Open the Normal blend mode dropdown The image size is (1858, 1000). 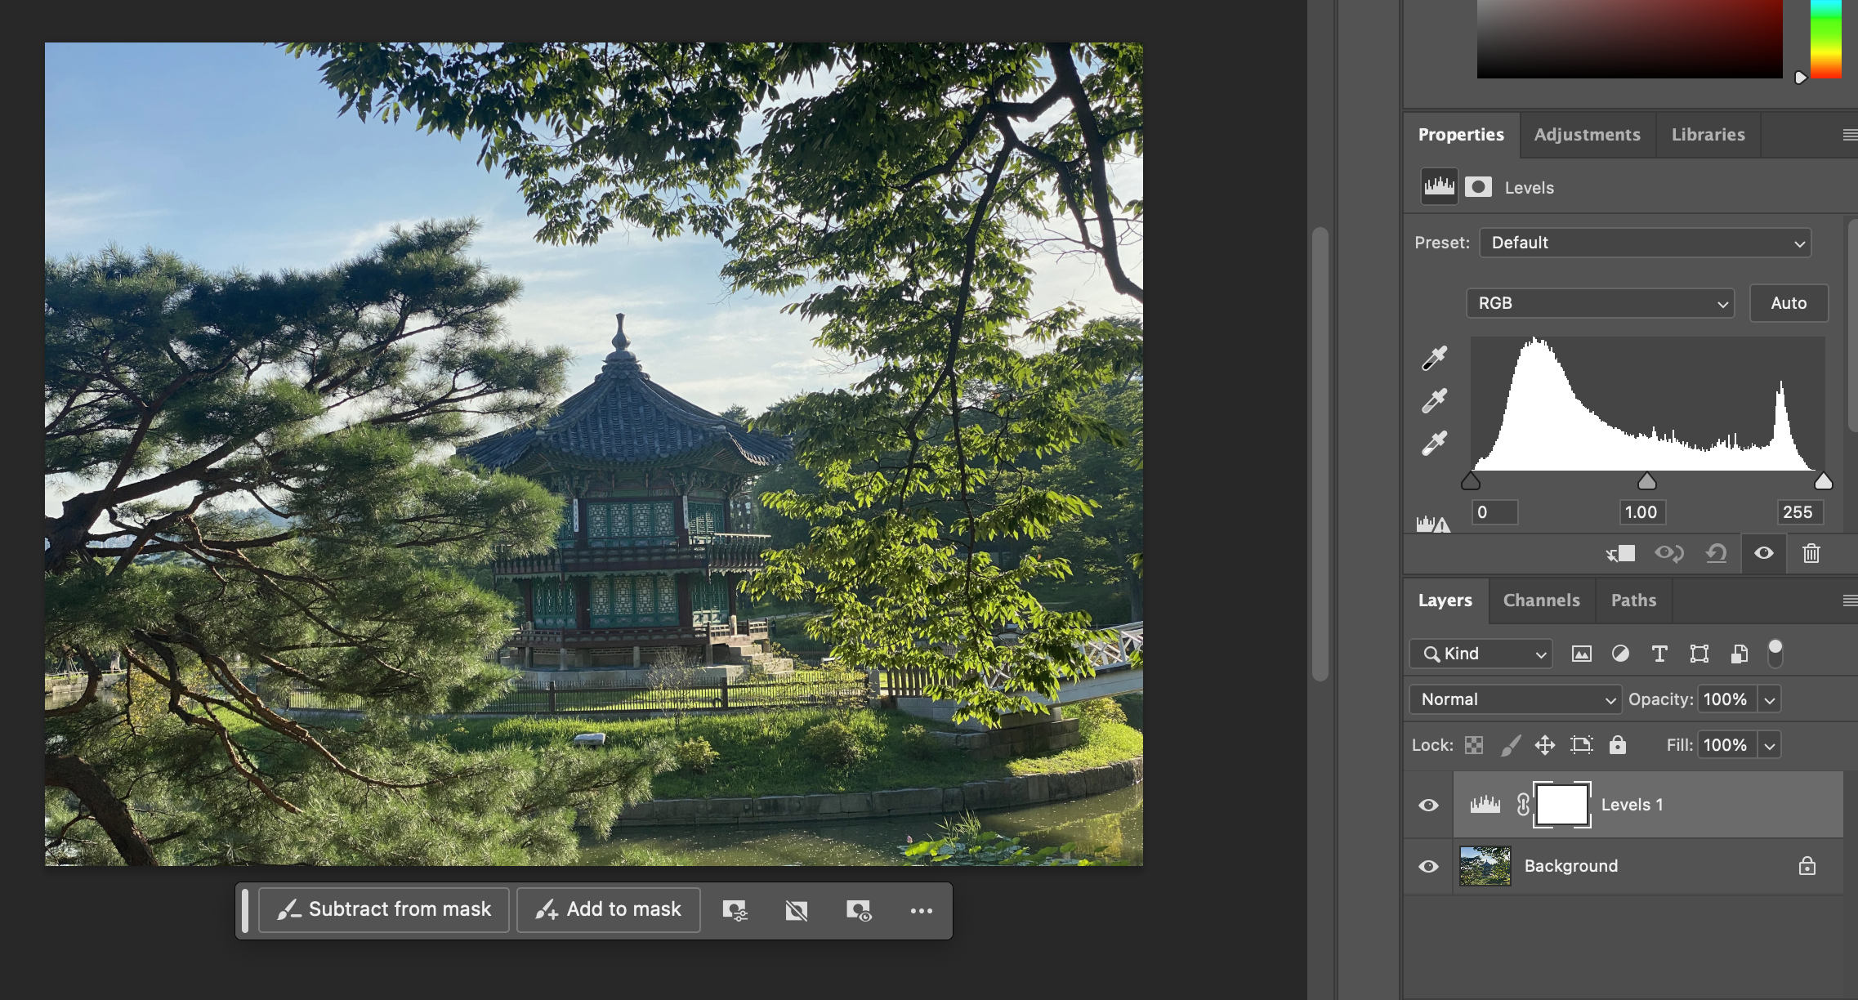click(1515, 699)
